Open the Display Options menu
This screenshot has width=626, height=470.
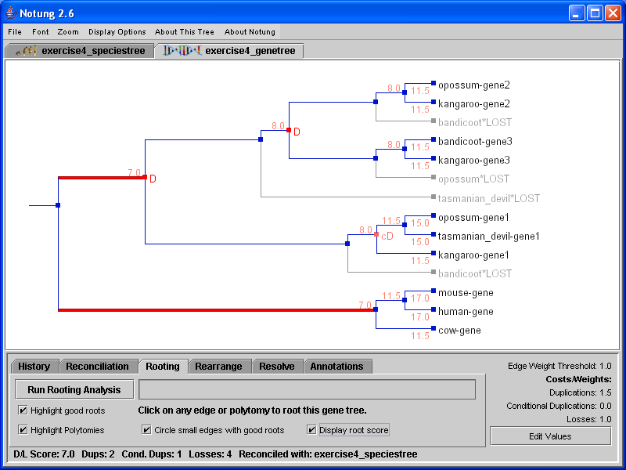[x=117, y=32]
